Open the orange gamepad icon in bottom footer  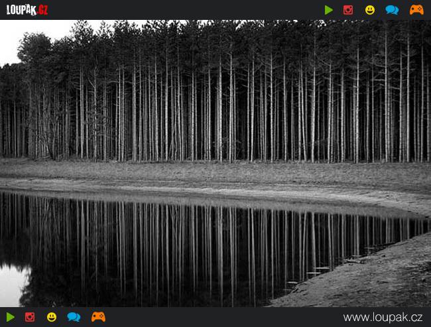click(x=98, y=317)
